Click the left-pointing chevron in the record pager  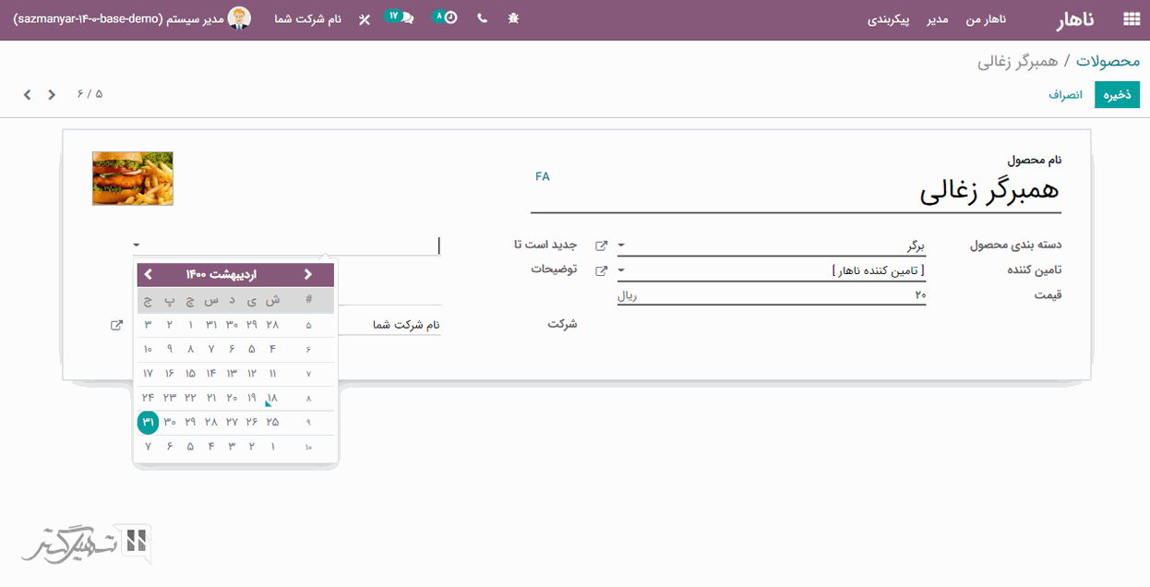pos(28,94)
